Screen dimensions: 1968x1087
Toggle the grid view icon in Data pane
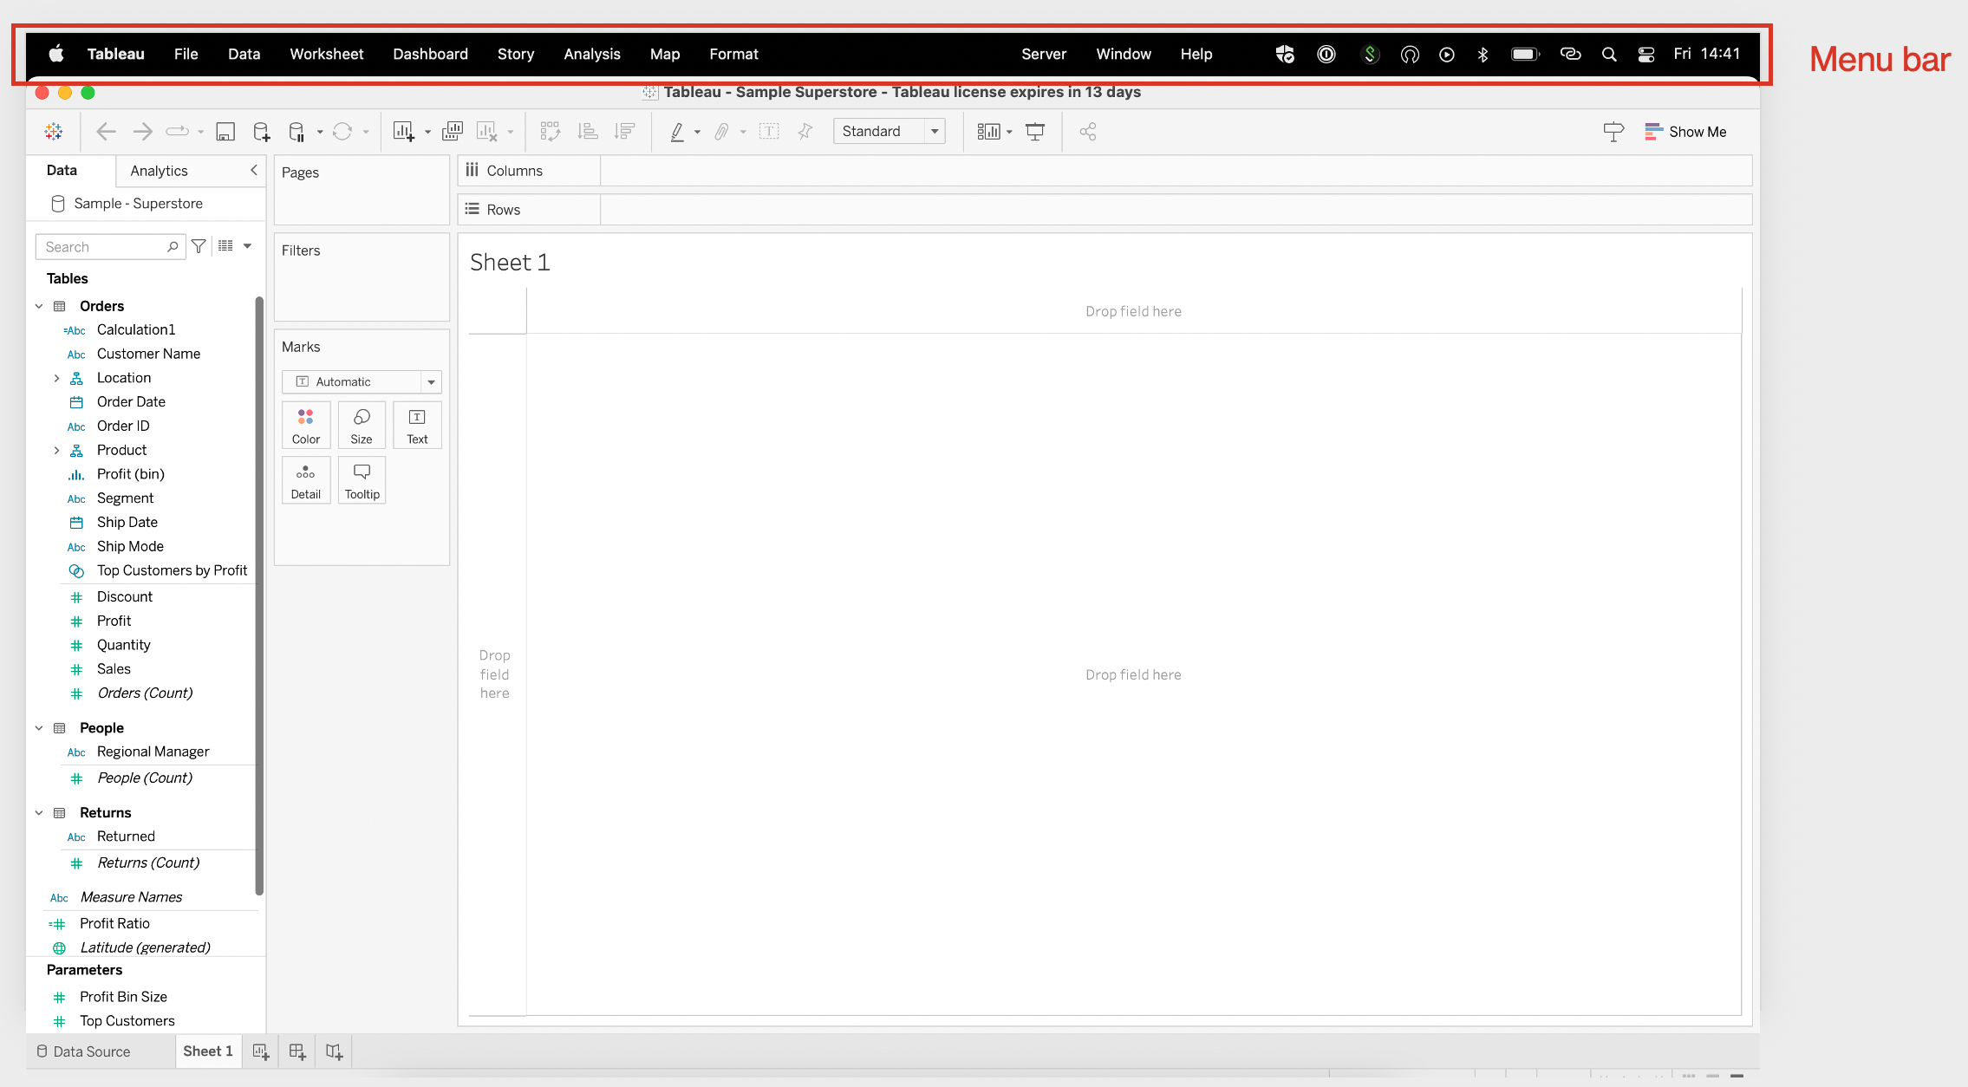point(225,245)
